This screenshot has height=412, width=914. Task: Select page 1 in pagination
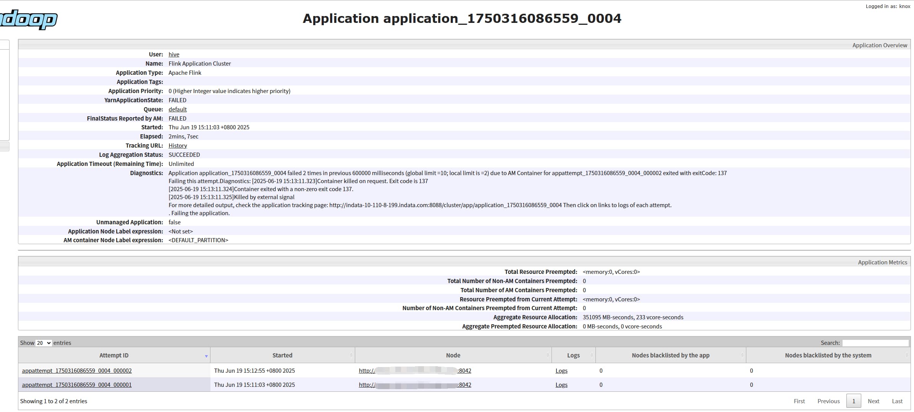tap(854, 401)
